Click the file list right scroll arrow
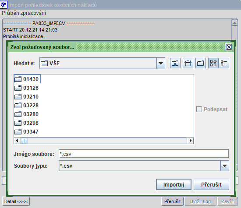This screenshot has height=208, width=241. tap(191, 141)
